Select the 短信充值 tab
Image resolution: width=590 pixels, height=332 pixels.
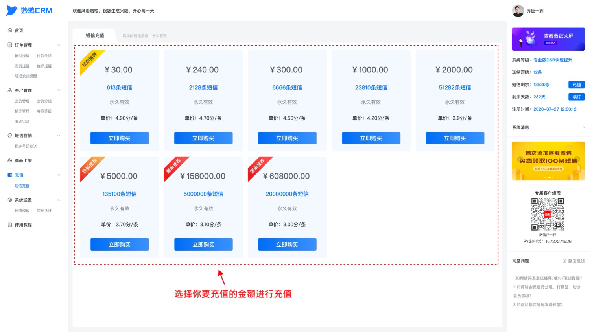95,35
